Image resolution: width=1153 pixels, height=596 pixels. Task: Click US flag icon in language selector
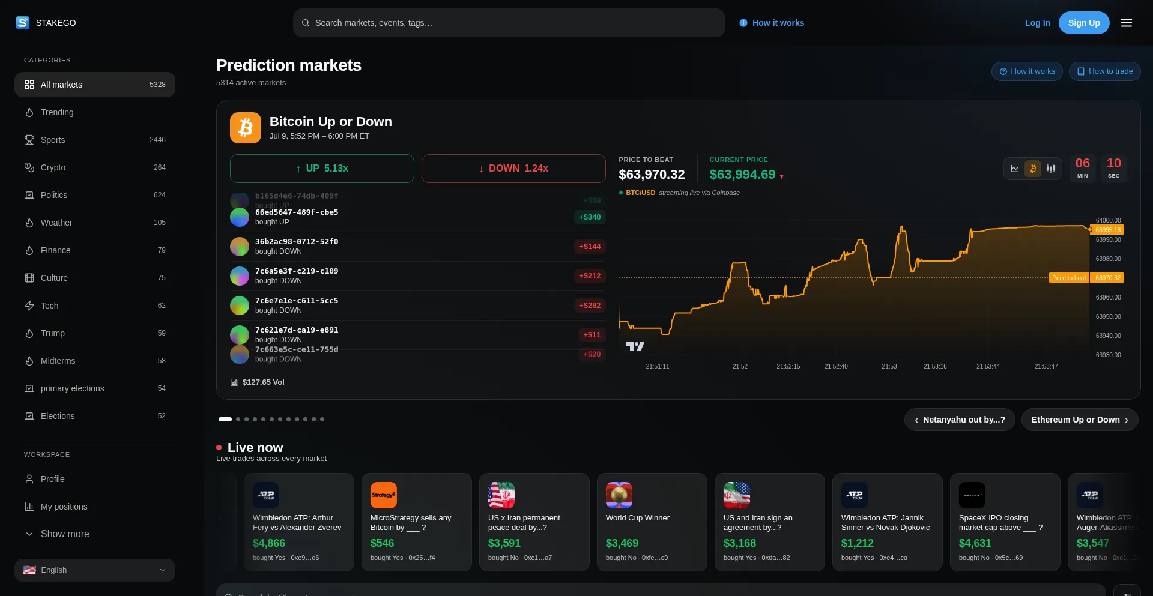tap(29, 570)
